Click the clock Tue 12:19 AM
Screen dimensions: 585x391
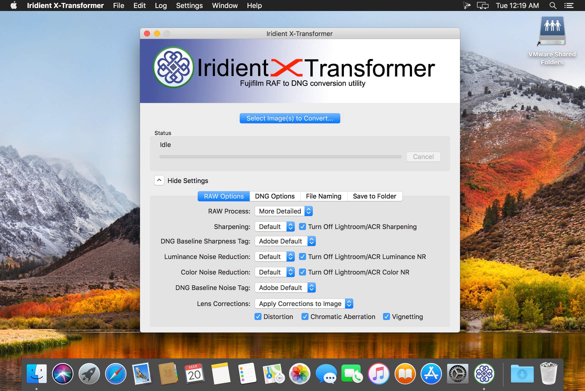click(517, 5)
